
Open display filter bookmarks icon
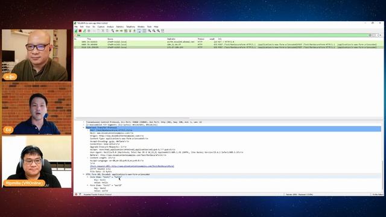click(75, 35)
